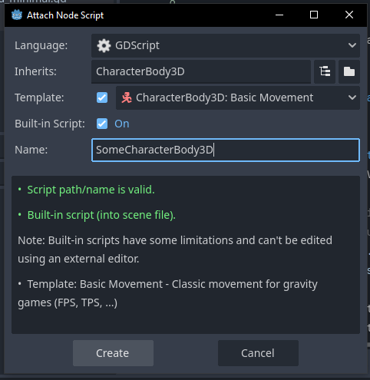Click the Name field SomeCharacterBody3D
370x380 pixels.
click(x=226, y=150)
